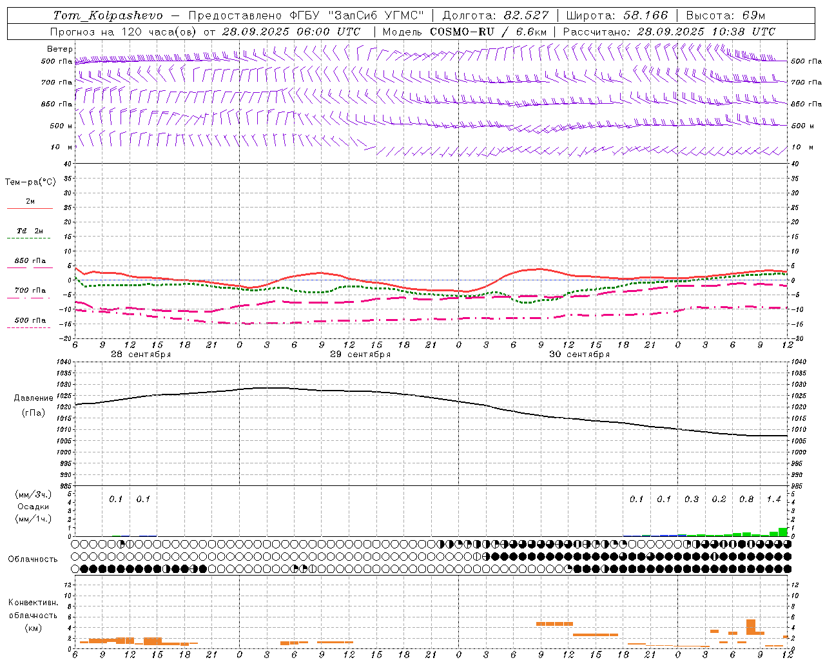The height and width of the screenshot is (660, 825).
Task: Click the precipitation value 0.2
Action: coord(719,499)
